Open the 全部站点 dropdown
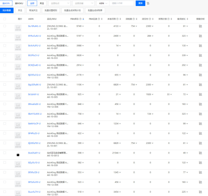The image size is (208, 196). 59,3
